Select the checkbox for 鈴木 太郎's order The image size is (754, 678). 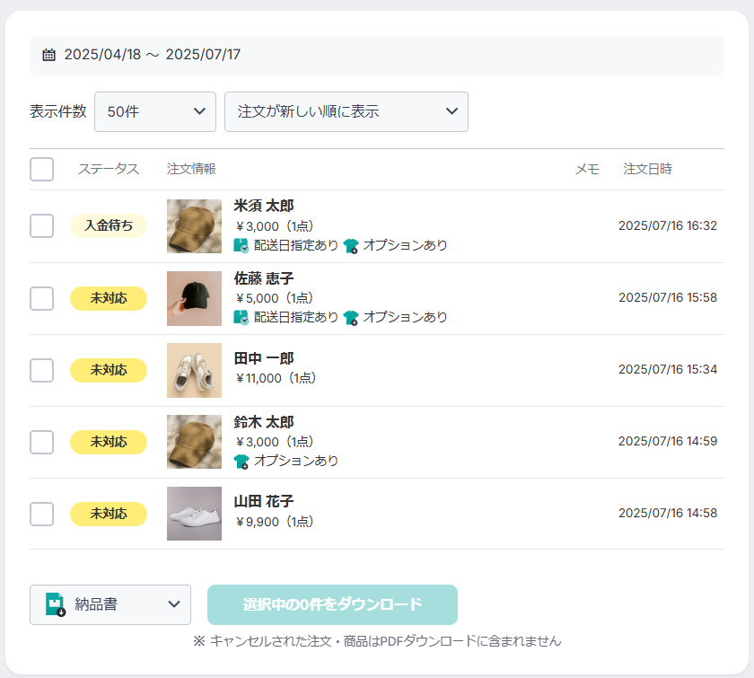coord(42,442)
